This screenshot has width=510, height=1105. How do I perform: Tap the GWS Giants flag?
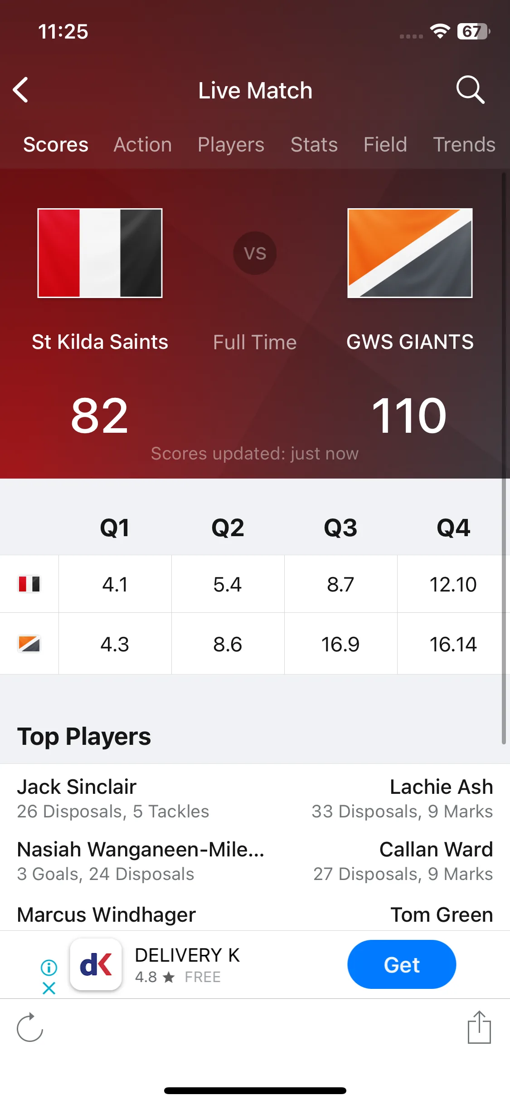click(x=410, y=253)
